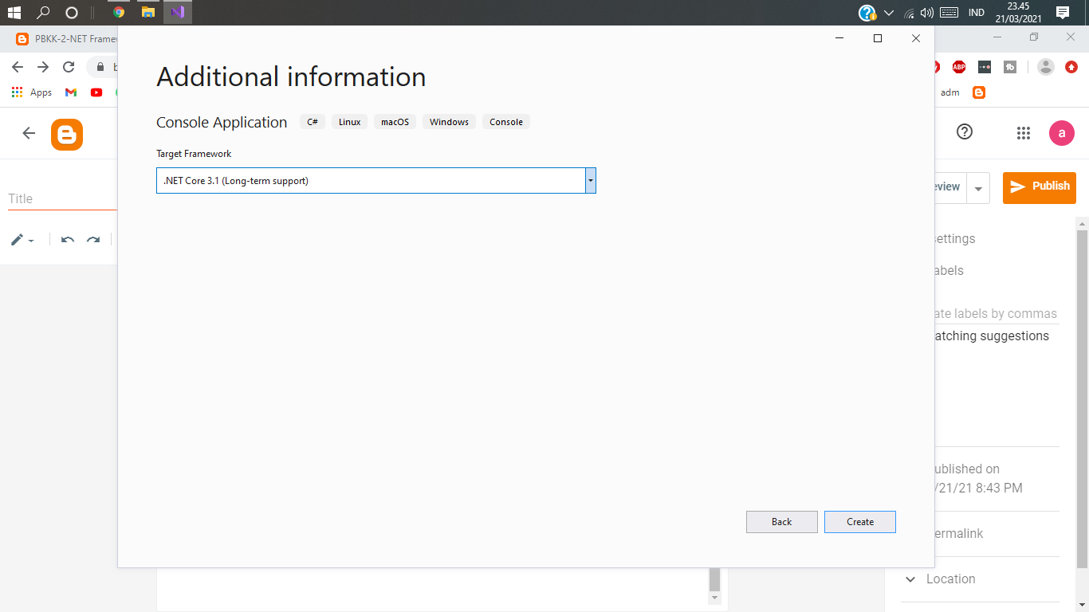Click the orange Blogger logo

67,134
